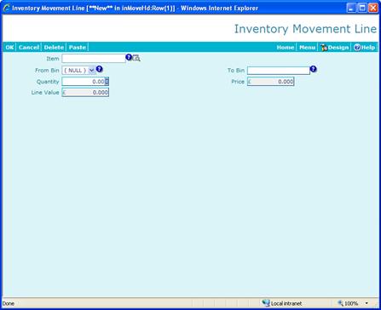Open the Menu toolbar item
Viewport: 381px width, 310px height.
coord(307,48)
